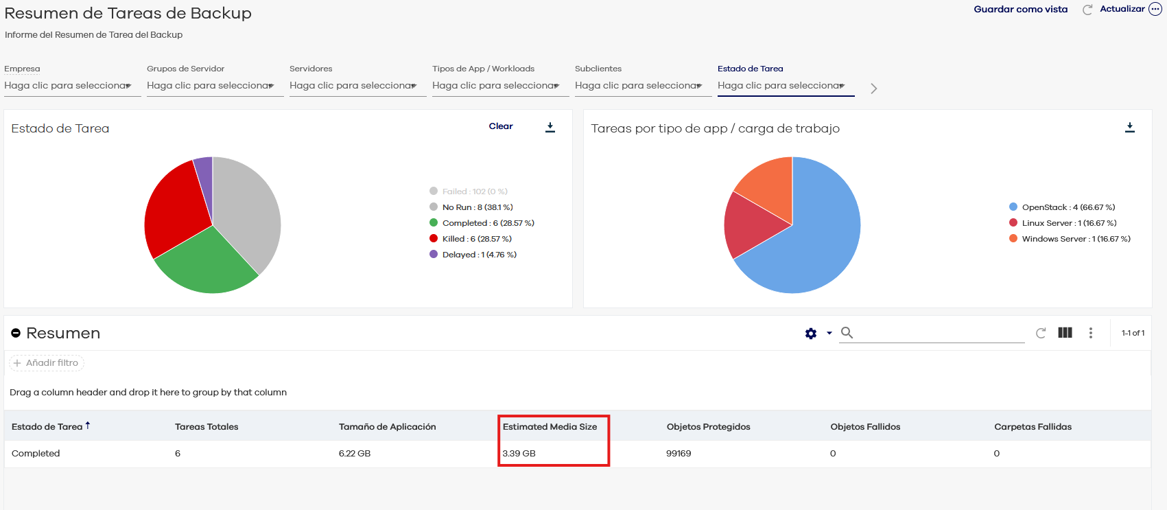Click the magnifier search icon in Resumen
1167x510 pixels.
tap(847, 333)
